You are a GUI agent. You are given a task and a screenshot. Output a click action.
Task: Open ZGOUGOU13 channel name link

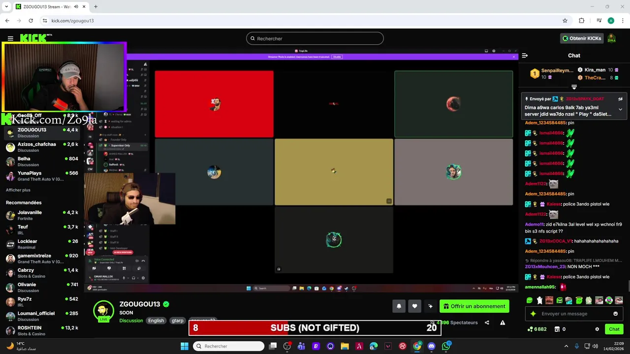click(140, 304)
